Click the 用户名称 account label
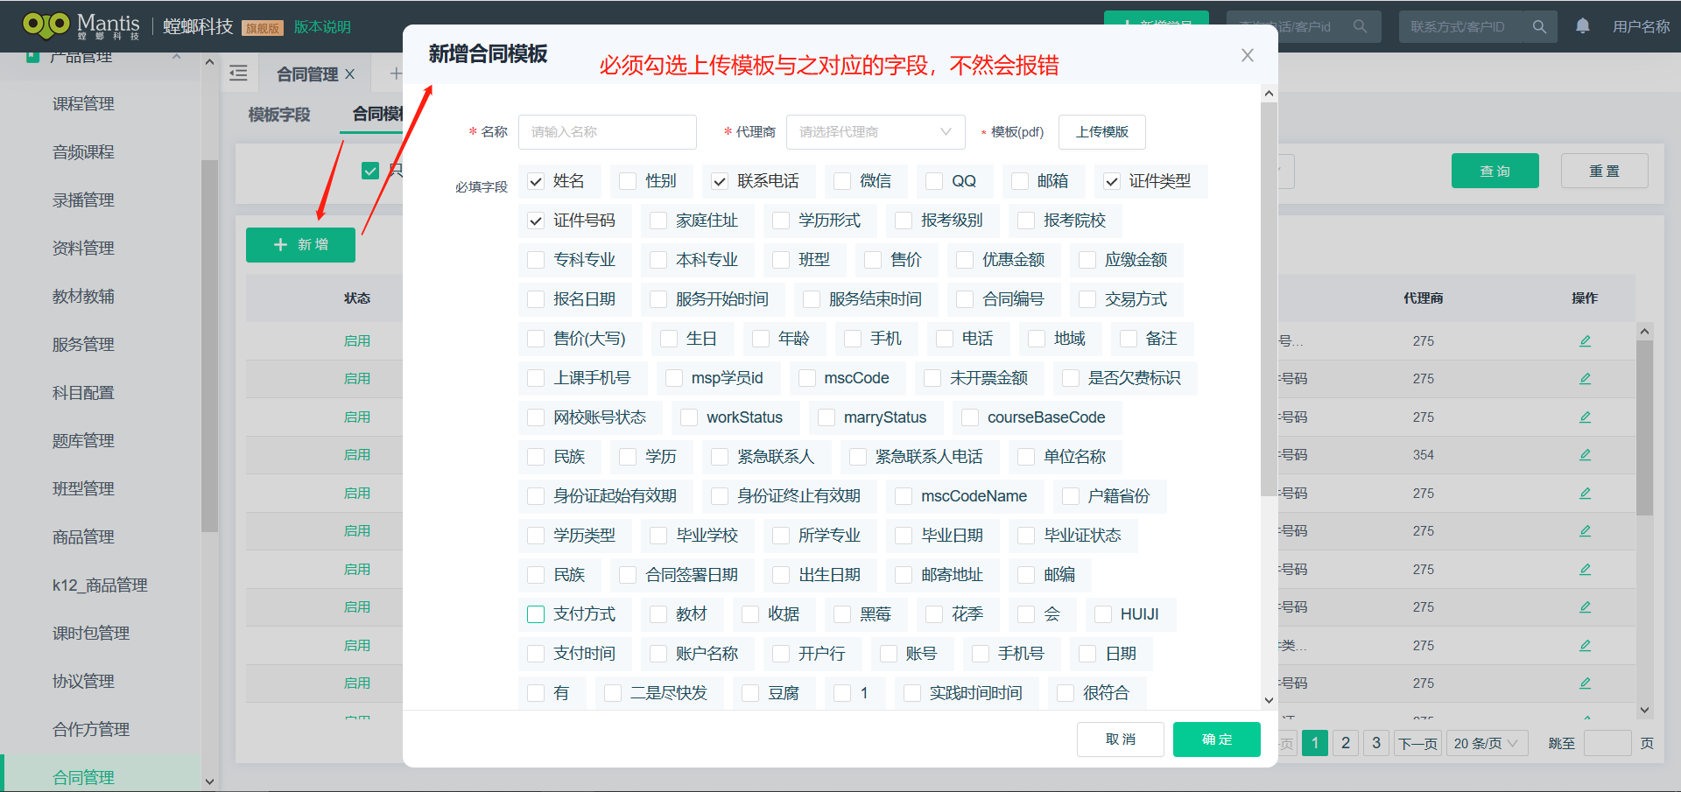Viewport: 1681px width, 792px height. click(x=1642, y=27)
